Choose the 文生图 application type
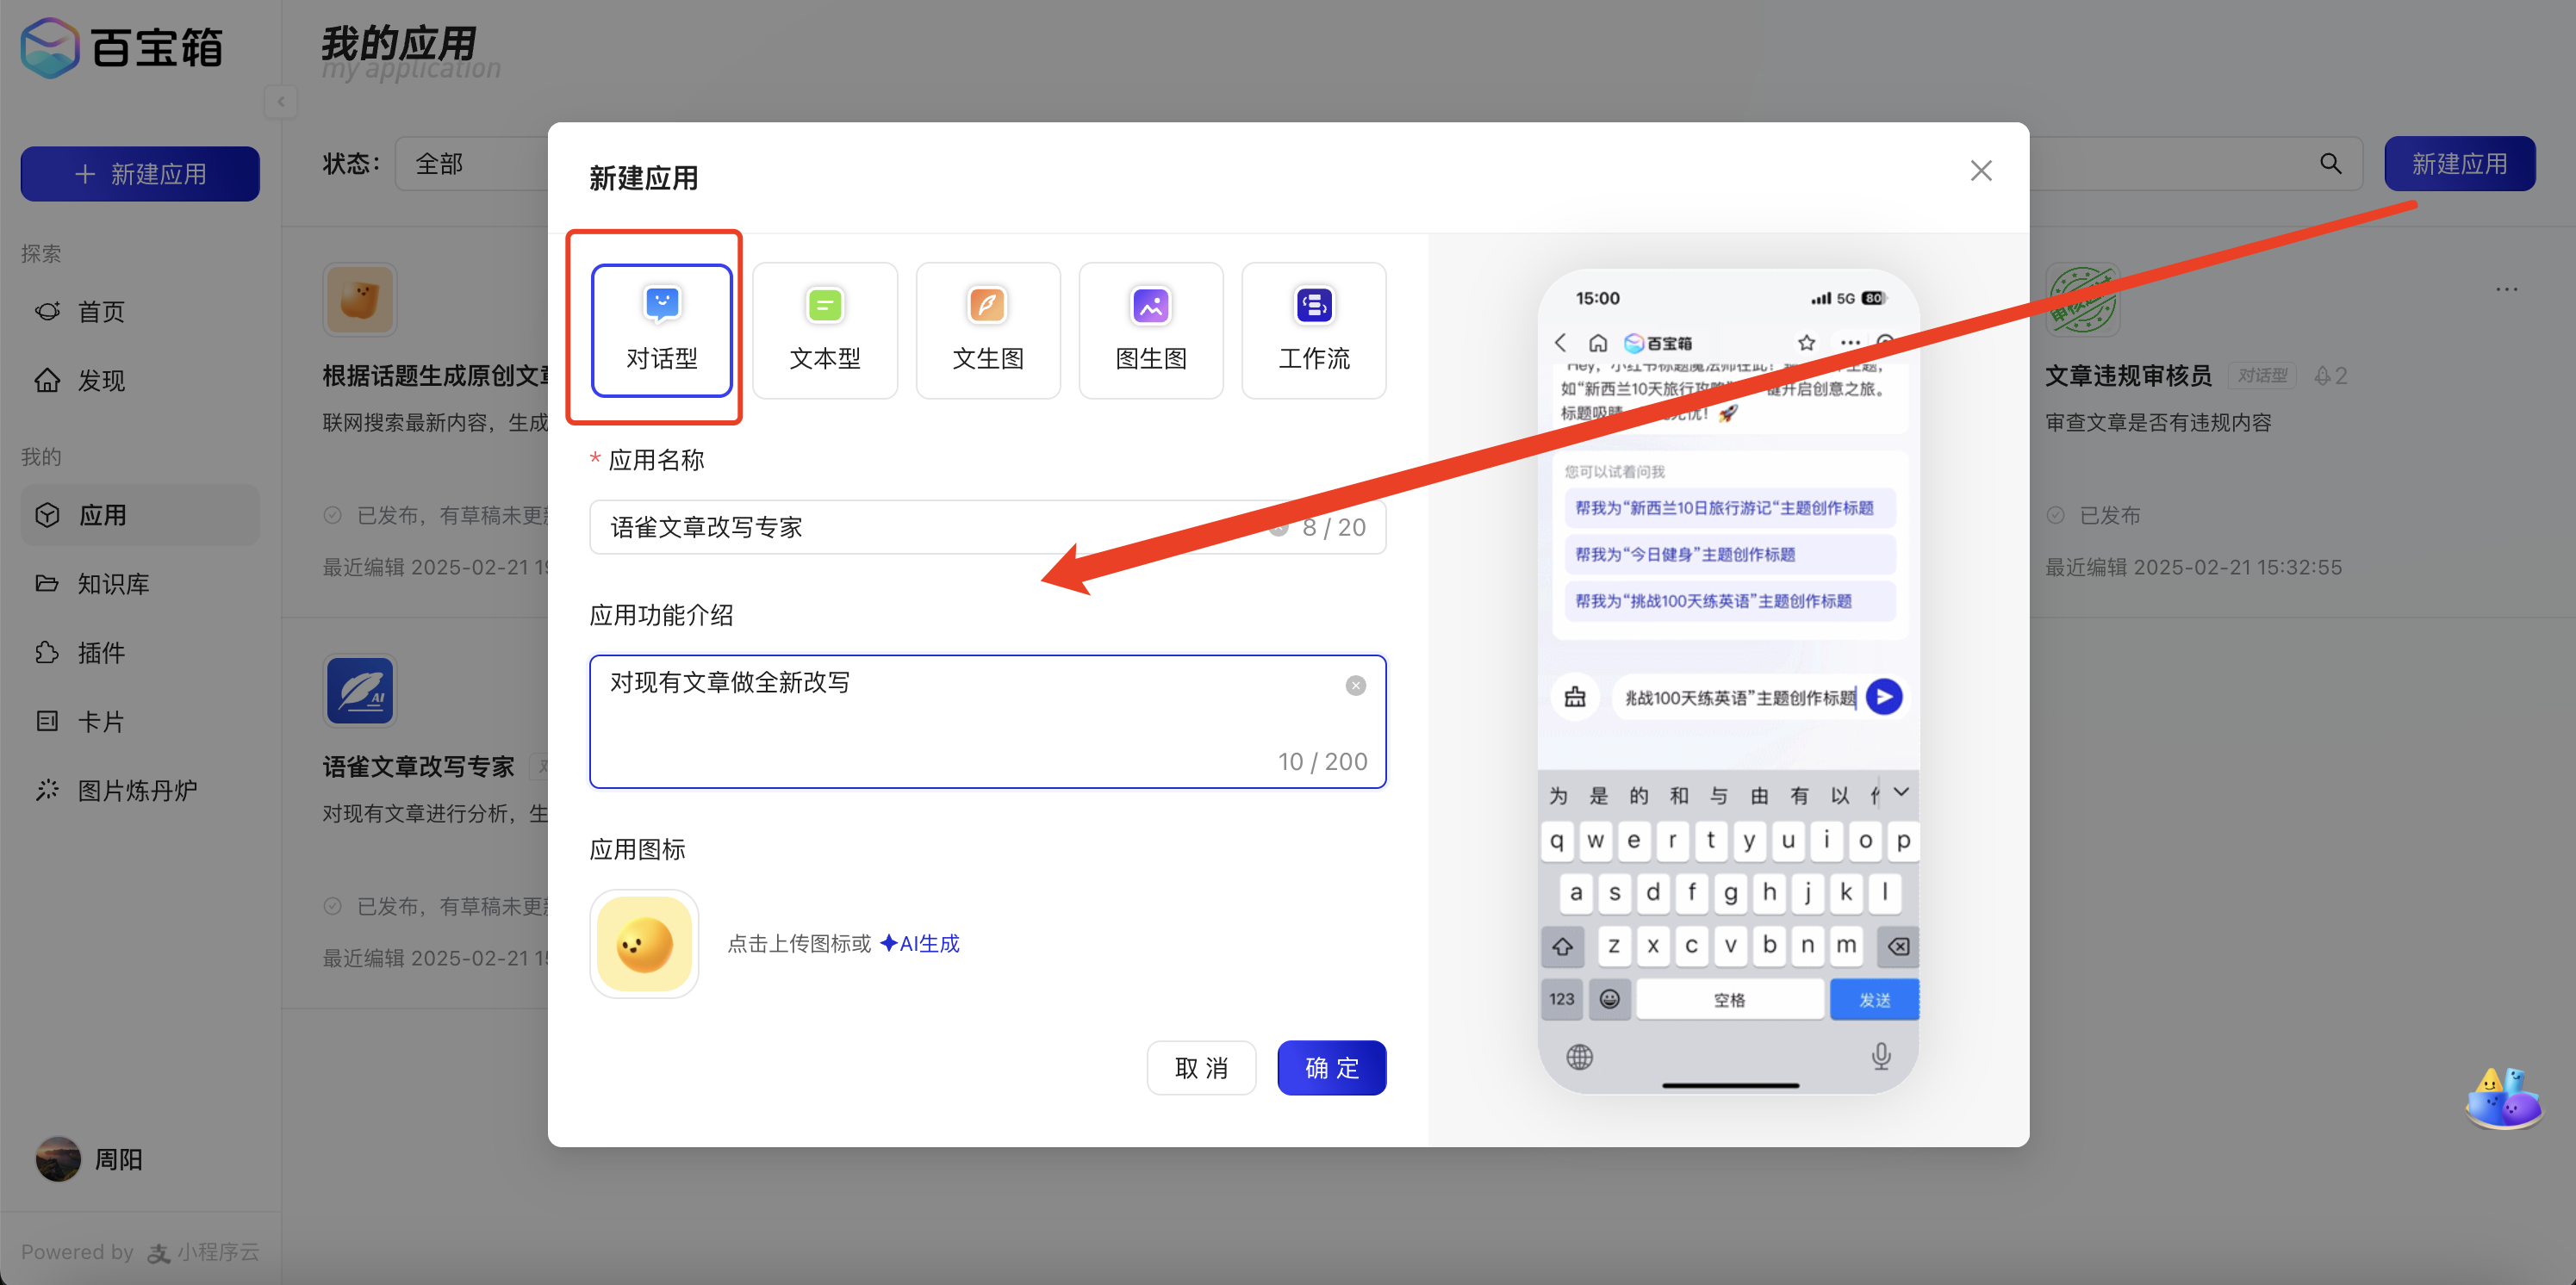 point(987,330)
